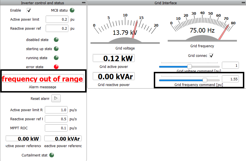Click the Grid frequency command value box
The width and height of the screenshot is (246, 161).
pos(230,79)
